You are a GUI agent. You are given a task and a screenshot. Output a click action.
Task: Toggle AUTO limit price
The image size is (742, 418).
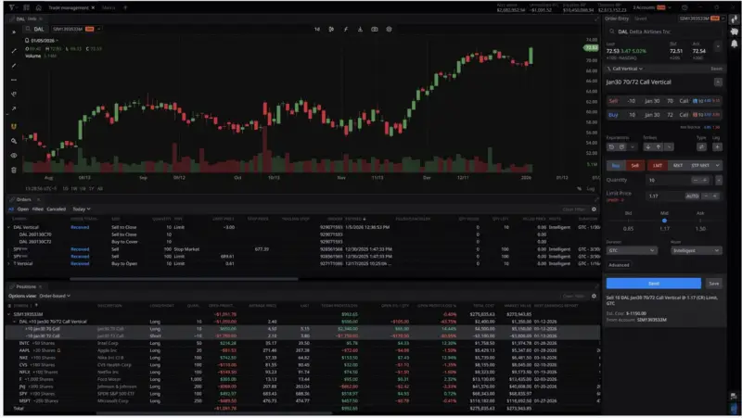coord(692,196)
